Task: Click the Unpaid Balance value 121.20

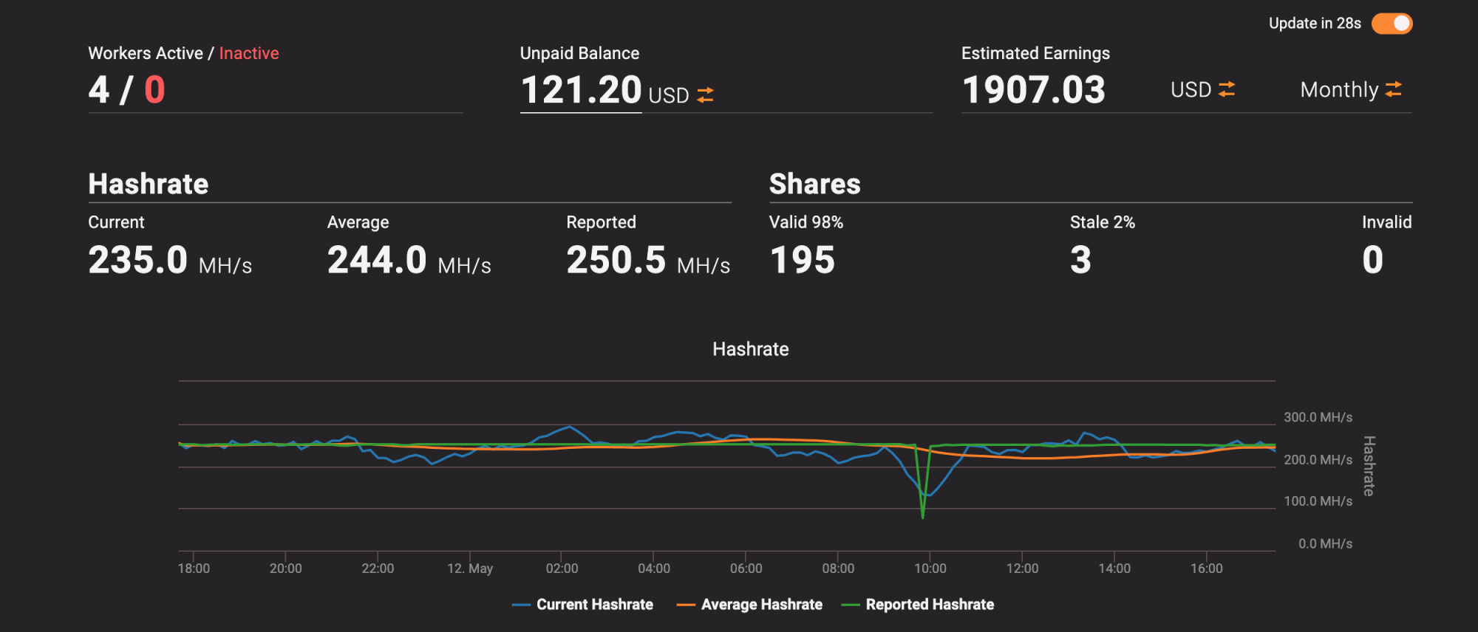Action: pyautogui.click(x=581, y=90)
